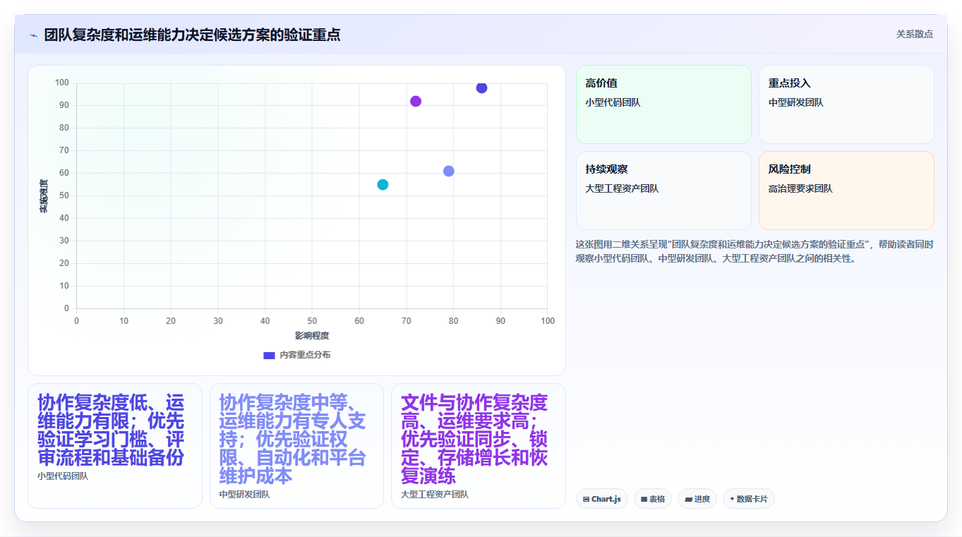
Task: Click the title 团队复杂度和运维能力决定候选方案的验证重点
Action: coord(192,35)
